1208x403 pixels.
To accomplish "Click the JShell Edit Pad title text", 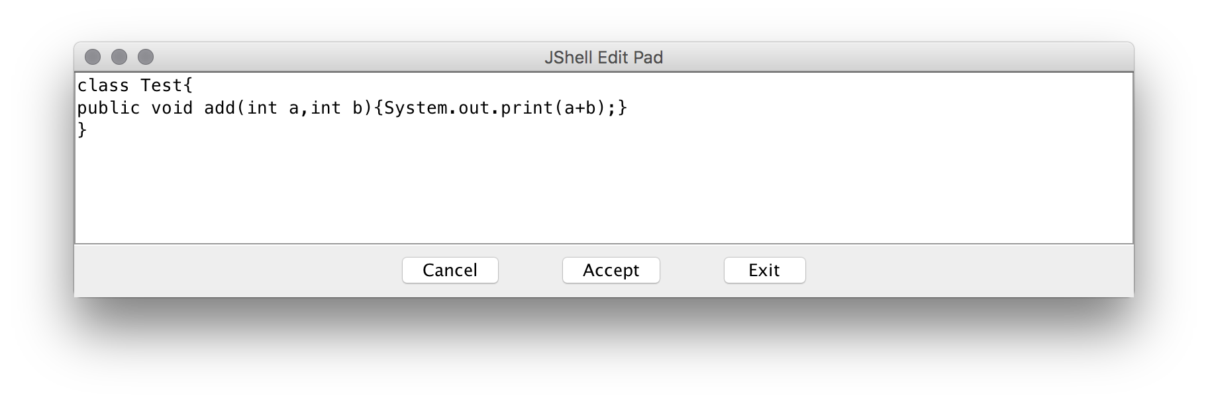I will [x=603, y=57].
